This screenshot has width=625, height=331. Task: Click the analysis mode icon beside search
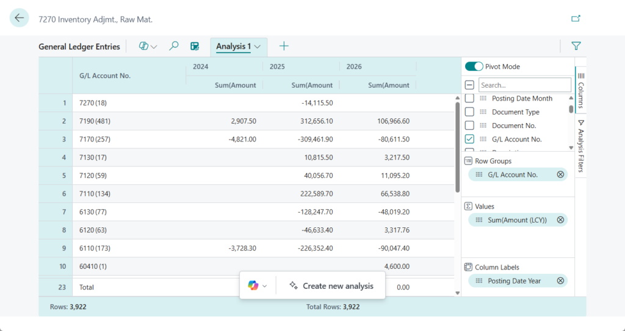195,46
